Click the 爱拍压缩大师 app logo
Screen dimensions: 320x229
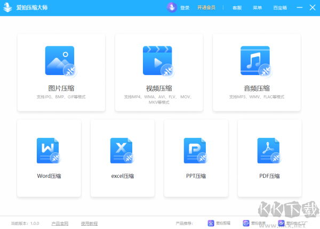coord(7,7)
